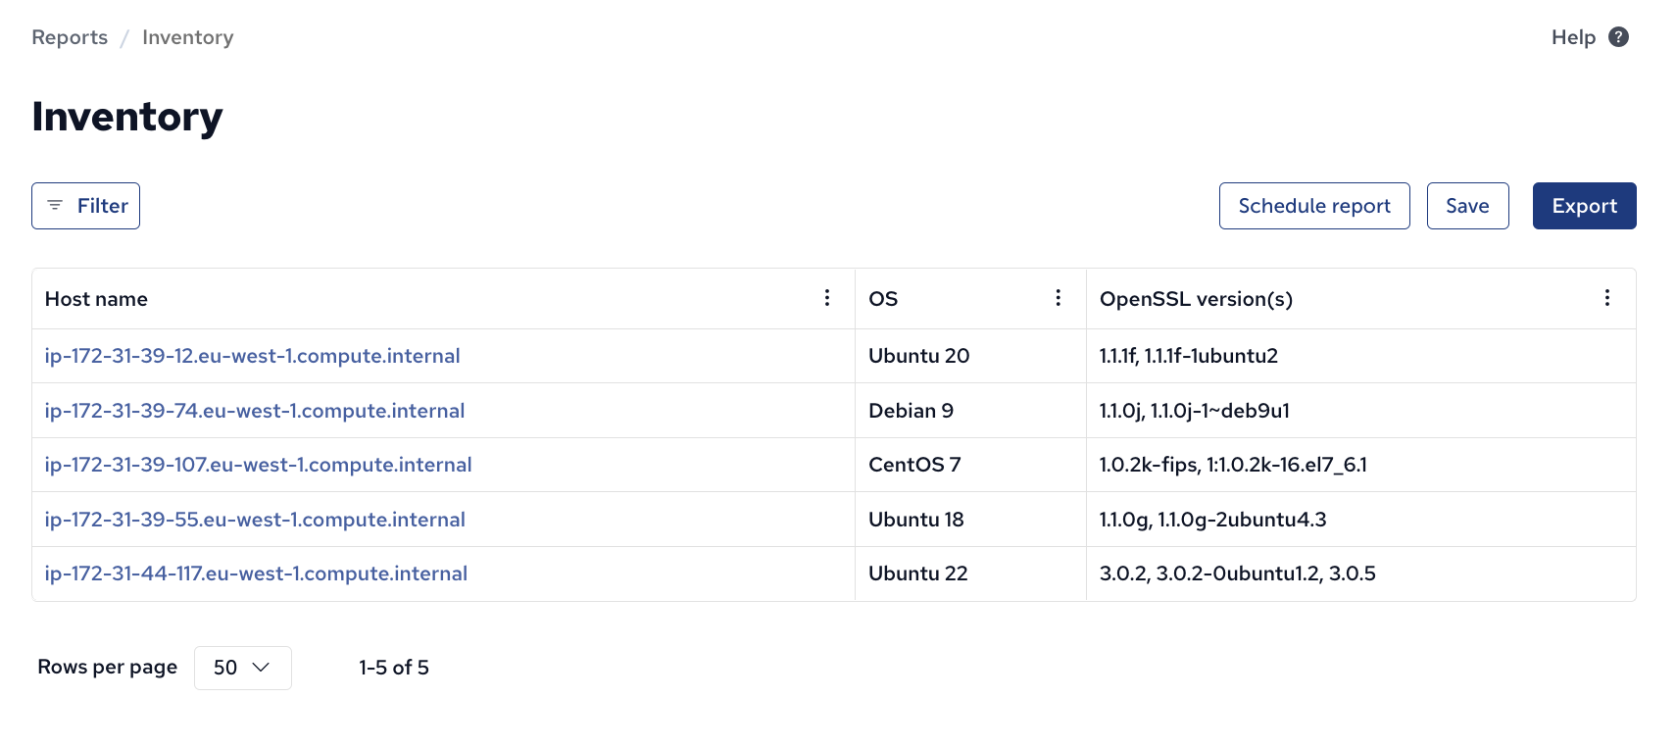
Task: Expand the Rows per page dropdown
Action: point(243,668)
